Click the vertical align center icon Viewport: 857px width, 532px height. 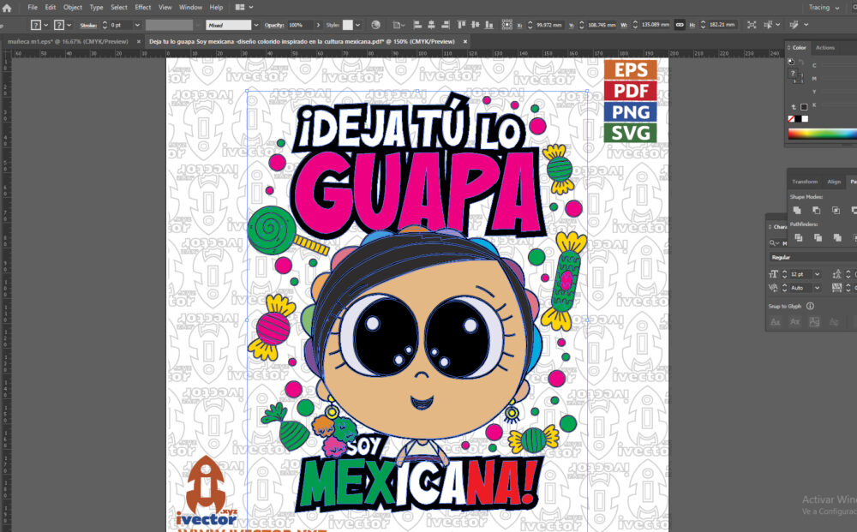pos(475,25)
